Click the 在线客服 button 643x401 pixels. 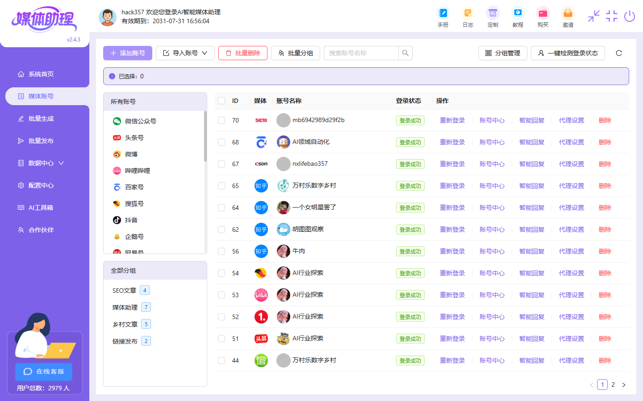44,372
